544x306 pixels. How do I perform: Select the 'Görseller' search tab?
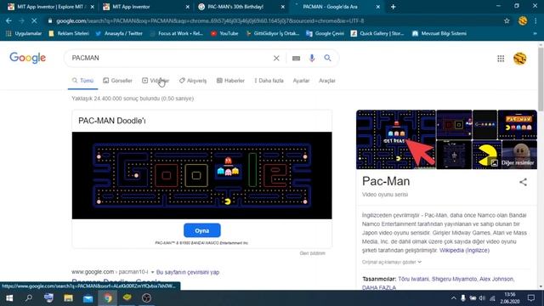point(117,81)
